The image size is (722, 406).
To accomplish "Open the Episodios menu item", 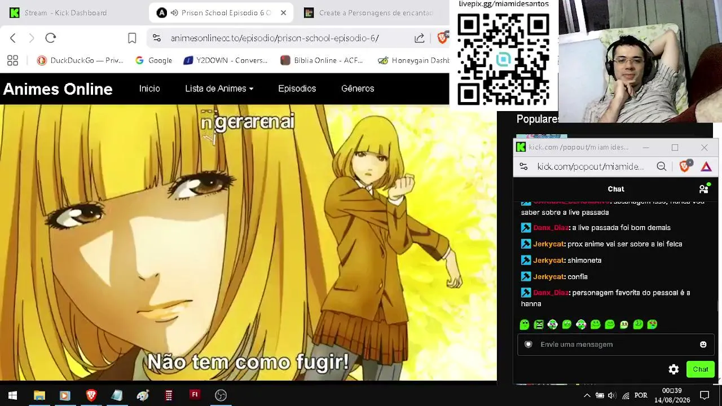I will click(x=297, y=89).
